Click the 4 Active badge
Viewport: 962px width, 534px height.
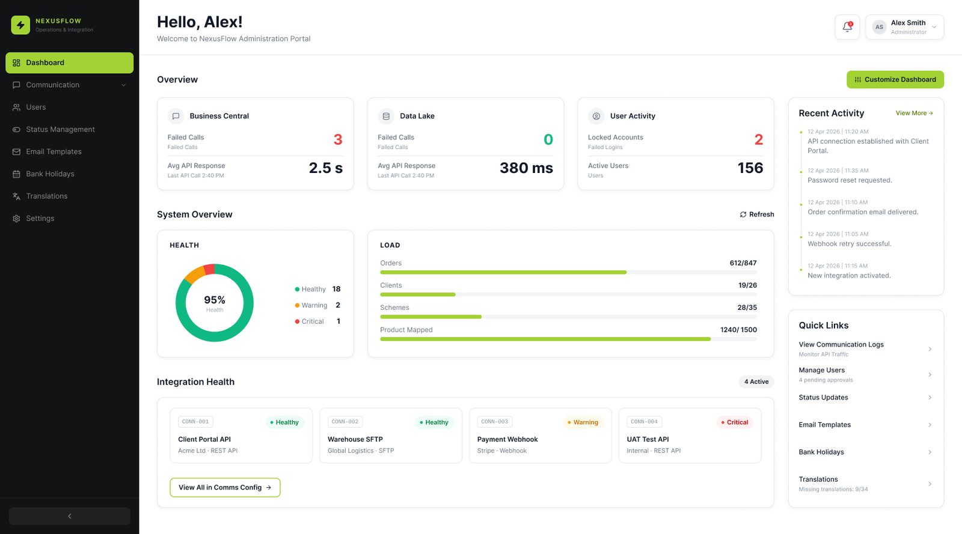756,381
